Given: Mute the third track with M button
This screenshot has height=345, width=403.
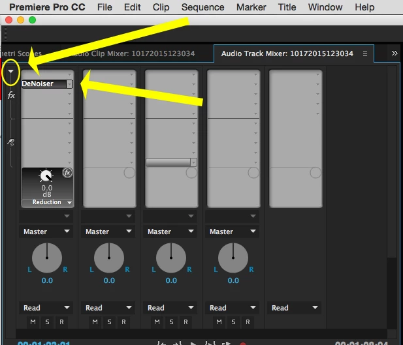Looking at the screenshot, I should coord(157,322).
